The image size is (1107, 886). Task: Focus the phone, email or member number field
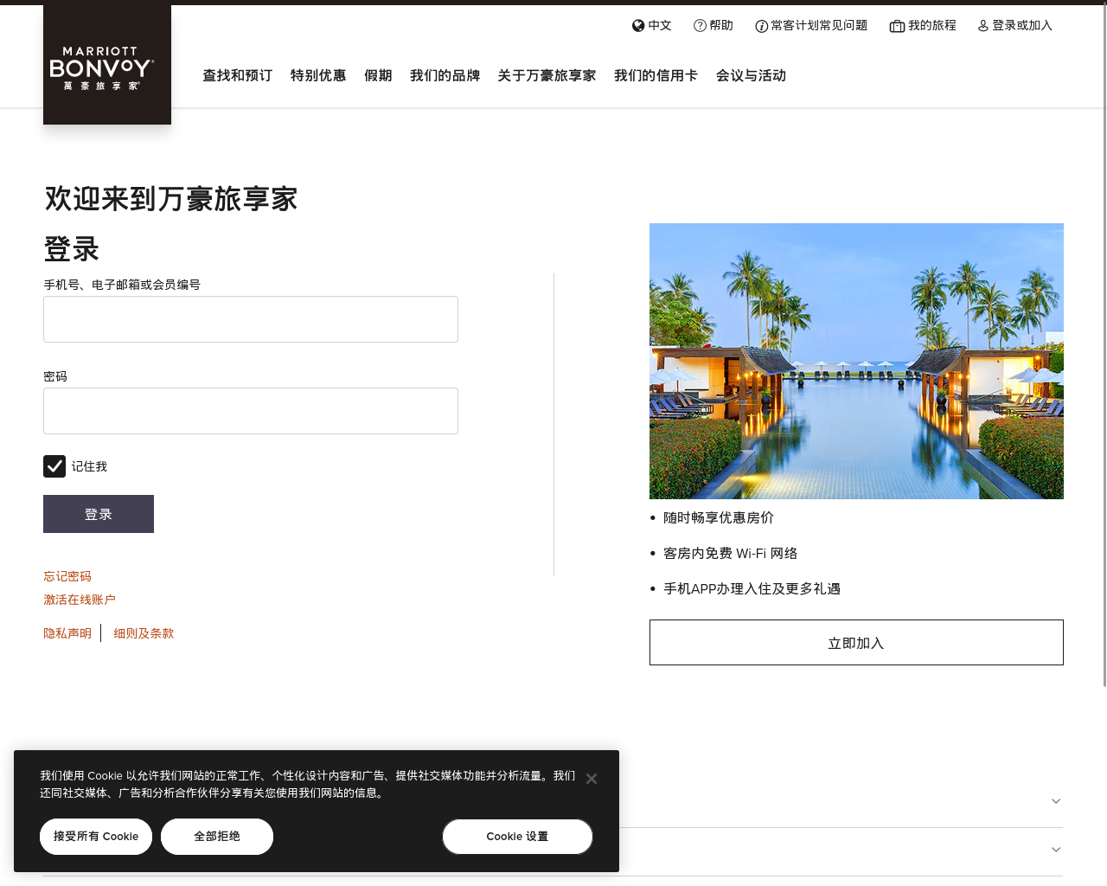(x=251, y=319)
